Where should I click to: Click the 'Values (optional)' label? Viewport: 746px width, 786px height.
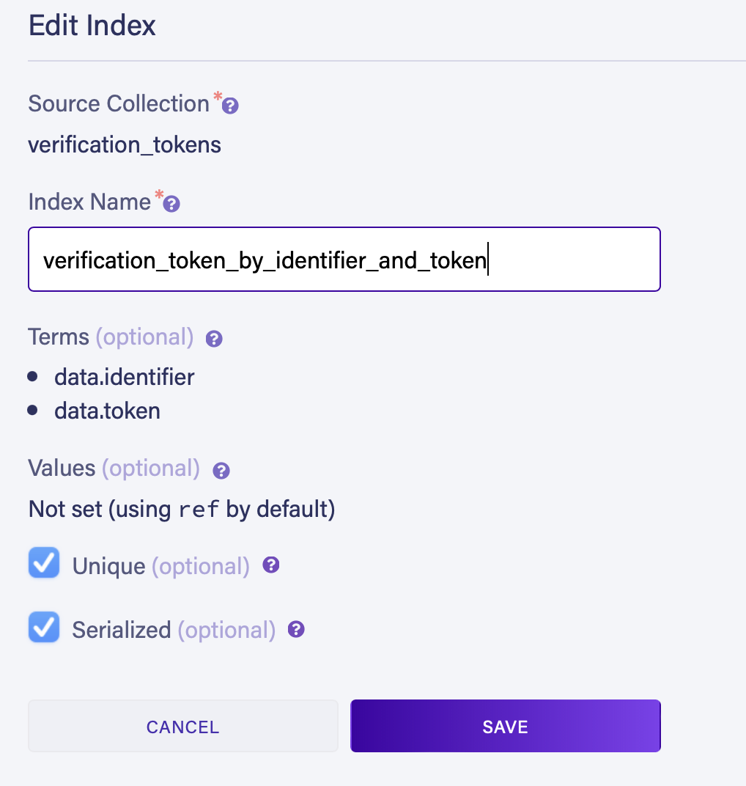click(114, 468)
